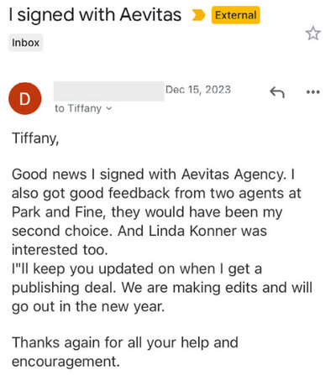336x375 pixels.
Task: Click the yellow External label badge
Action: [x=235, y=15]
